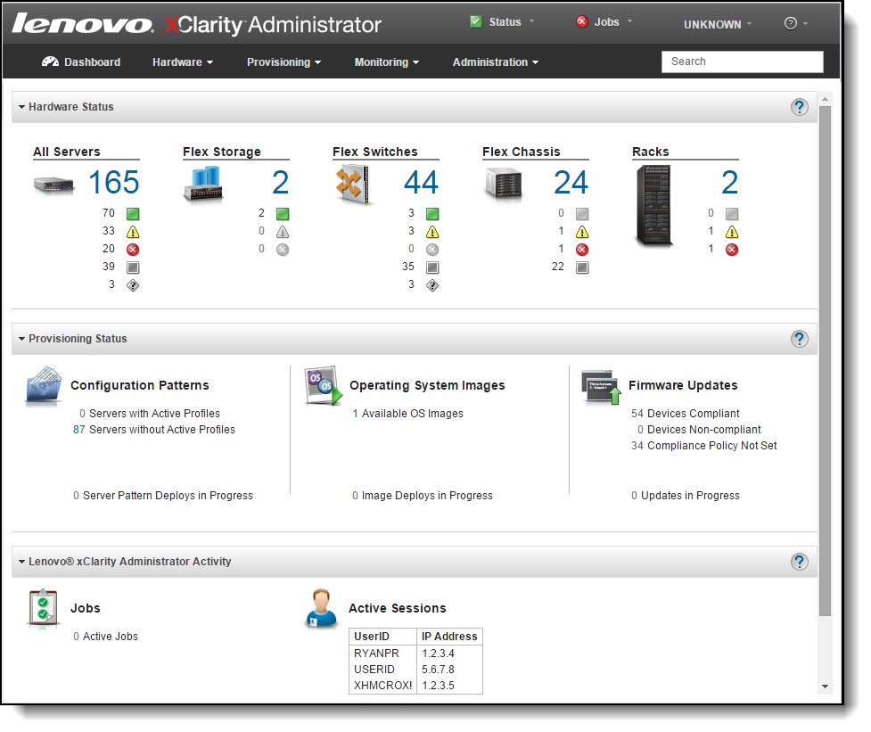
Task: Click the IP Address column header
Action: point(449,637)
